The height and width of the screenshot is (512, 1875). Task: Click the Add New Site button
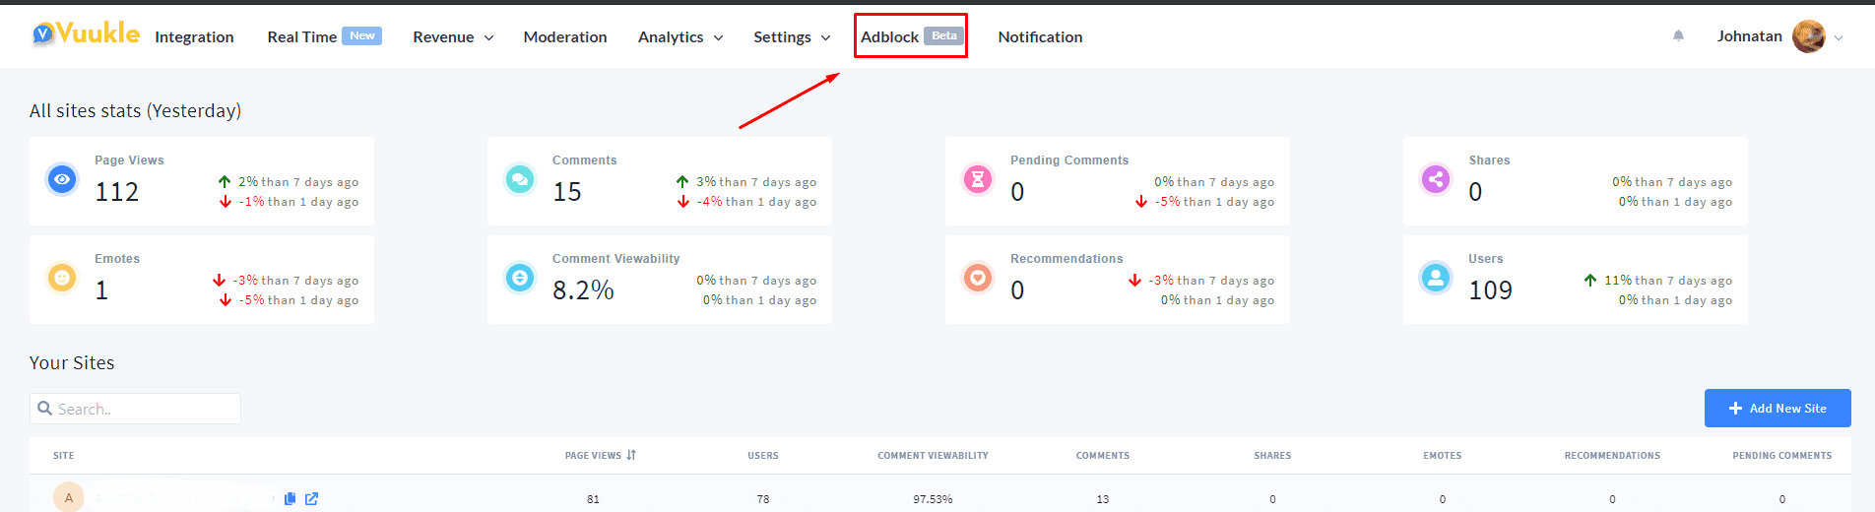pyautogui.click(x=1778, y=408)
